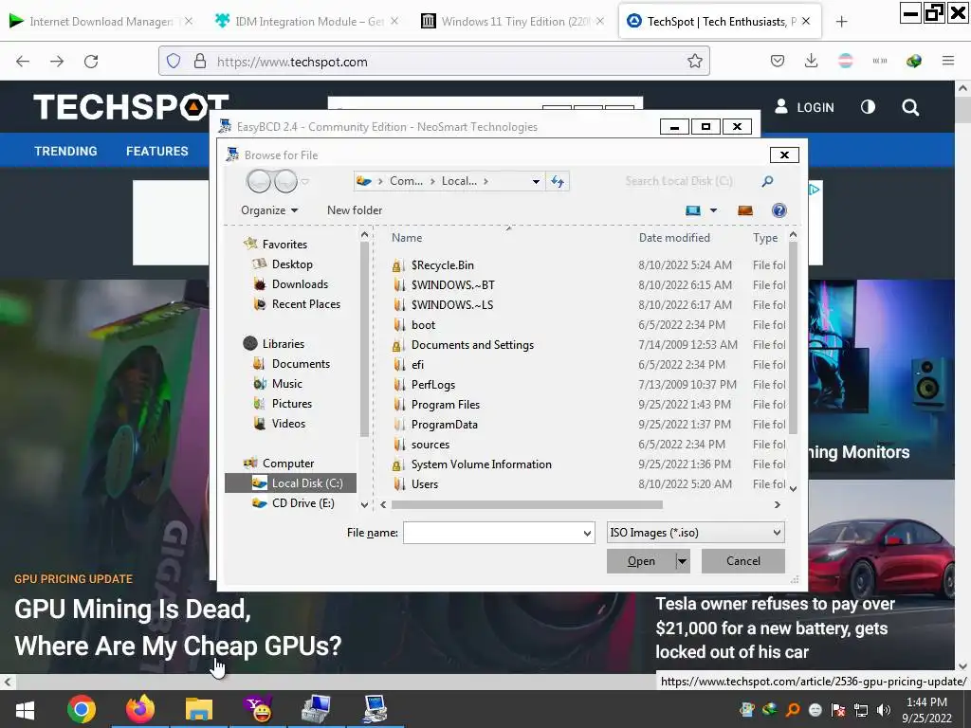Screen dimensions: 971x728
Task: Switch to Windows 11 Tiny Edition tab
Action: 515,22
